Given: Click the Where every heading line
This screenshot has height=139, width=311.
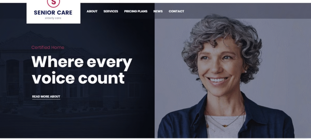Looking at the screenshot, I should point(82,62).
